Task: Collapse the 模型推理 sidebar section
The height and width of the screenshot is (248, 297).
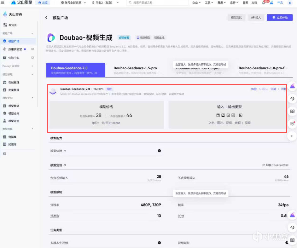Action: 32,74
